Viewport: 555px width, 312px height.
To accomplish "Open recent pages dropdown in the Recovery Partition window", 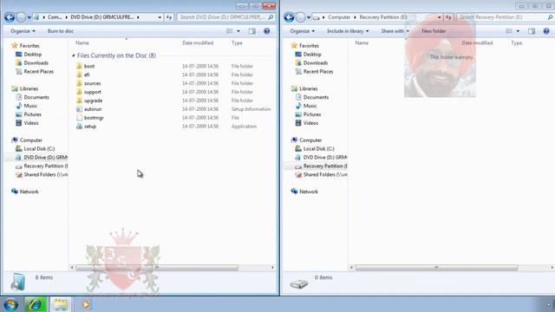I will (x=309, y=17).
